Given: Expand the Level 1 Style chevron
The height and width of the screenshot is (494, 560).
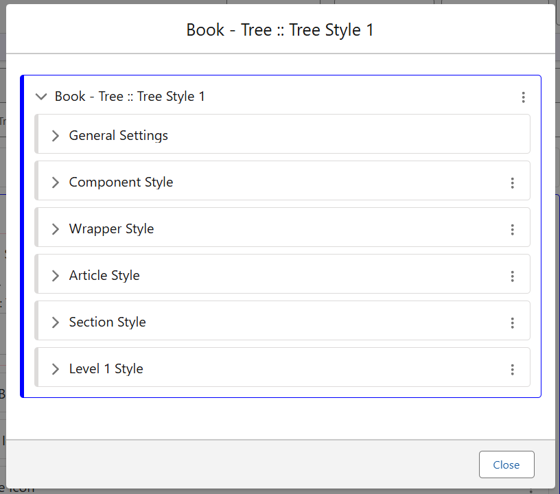Looking at the screenshot, I should [56, 369].
